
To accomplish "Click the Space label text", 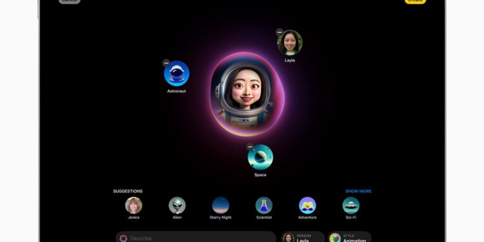I will click(261, 175).
